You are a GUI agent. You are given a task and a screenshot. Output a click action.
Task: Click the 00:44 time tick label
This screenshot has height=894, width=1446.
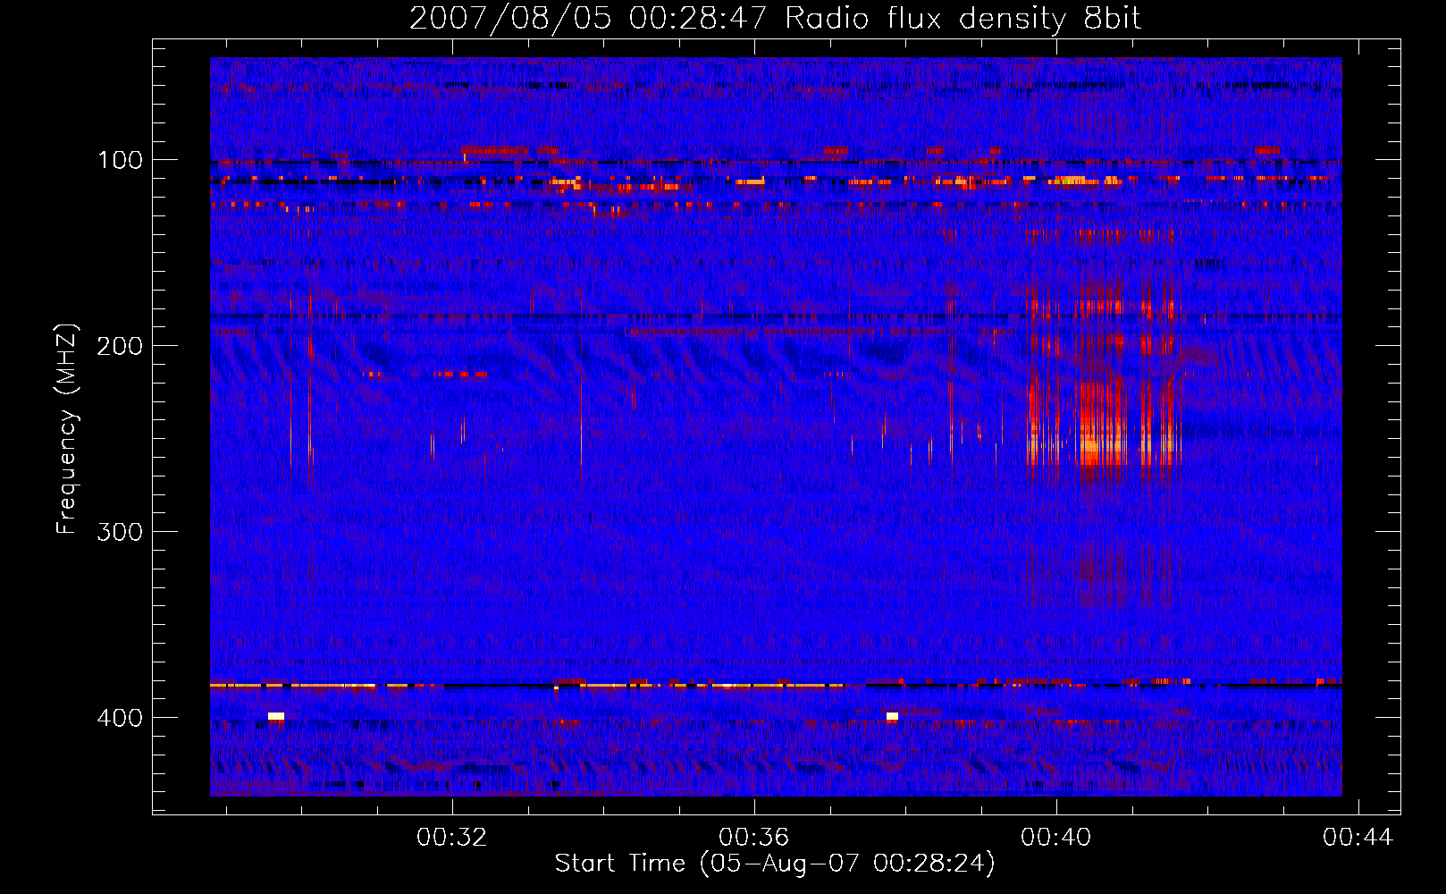click(1358, 837)
